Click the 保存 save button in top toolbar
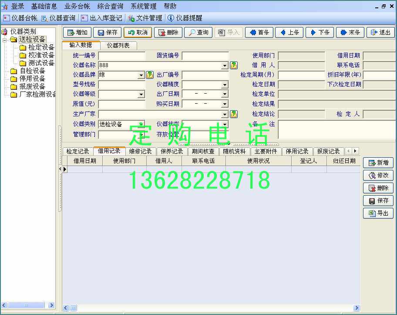This screenshot has height=315, width=397. 108,33
